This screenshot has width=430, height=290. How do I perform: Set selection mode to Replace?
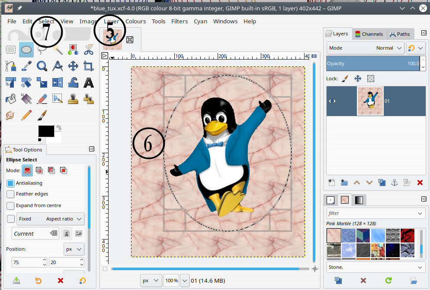(27, 170)
